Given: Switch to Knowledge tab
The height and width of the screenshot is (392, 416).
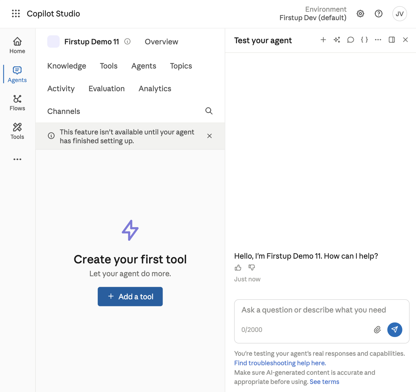Looking at the screenshot, I should click(x=67, y=66).
